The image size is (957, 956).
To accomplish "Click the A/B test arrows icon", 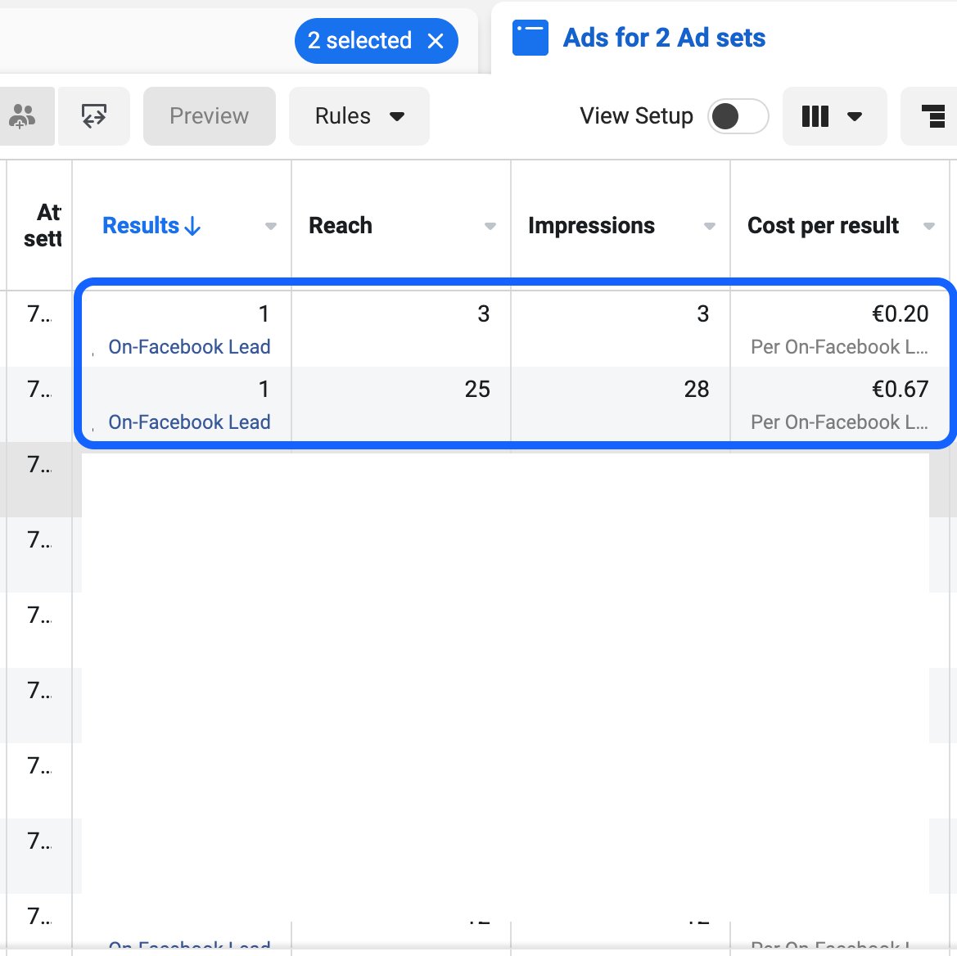I will coord(94,116).
